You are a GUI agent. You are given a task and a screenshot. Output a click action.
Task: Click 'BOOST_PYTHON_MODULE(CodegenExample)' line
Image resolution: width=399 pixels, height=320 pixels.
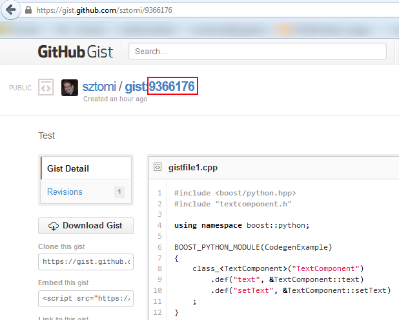pyautogui.click(x=253, y=247)
